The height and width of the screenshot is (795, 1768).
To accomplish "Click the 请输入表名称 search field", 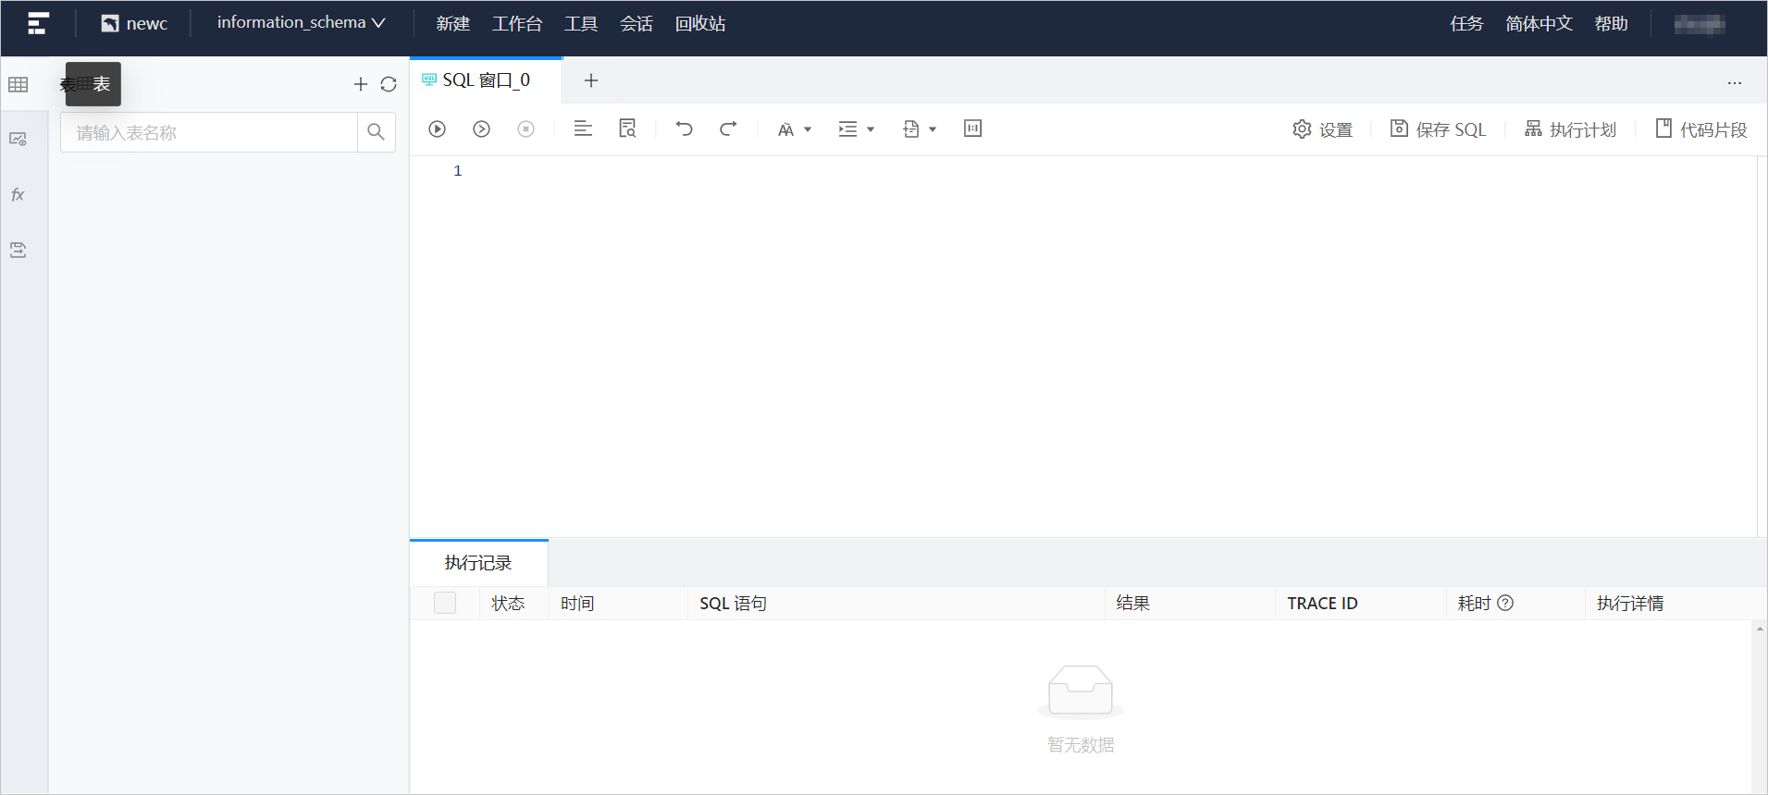I will click(x=209, y=133).
